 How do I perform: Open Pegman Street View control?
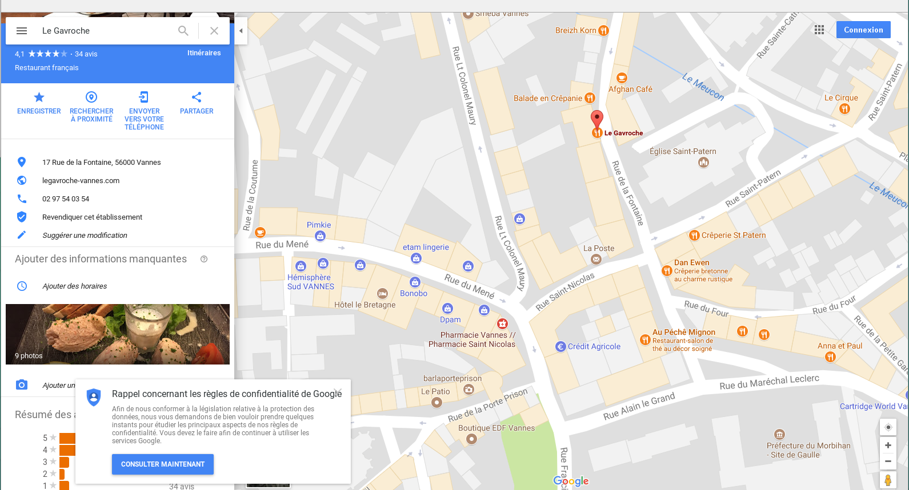(x=888, y=480)
